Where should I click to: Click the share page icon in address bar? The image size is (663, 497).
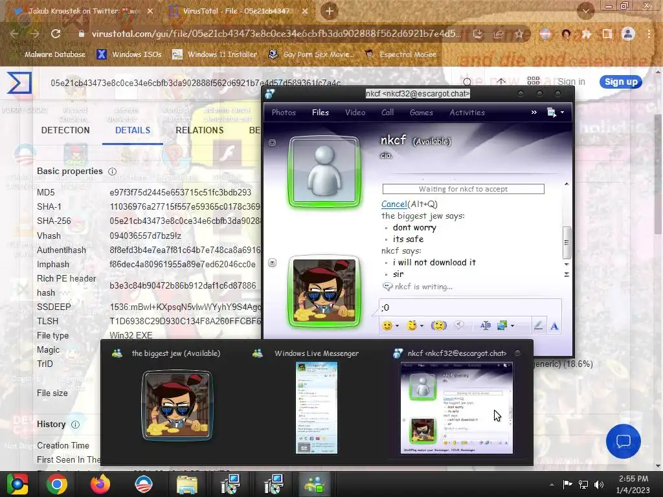[x=499, y=34]
